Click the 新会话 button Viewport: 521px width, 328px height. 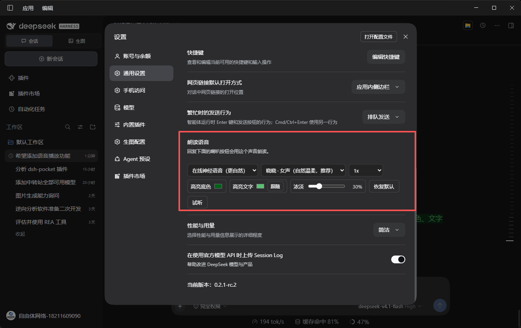[51, 59]
